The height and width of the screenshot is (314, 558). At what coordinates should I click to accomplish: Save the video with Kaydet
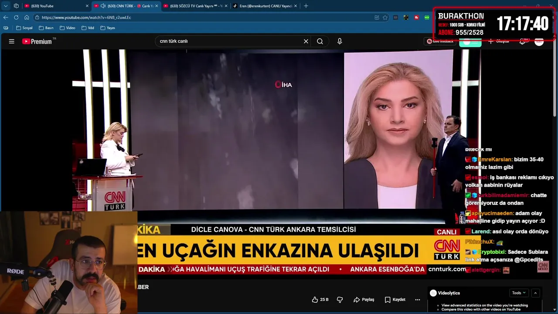(395, 300)
